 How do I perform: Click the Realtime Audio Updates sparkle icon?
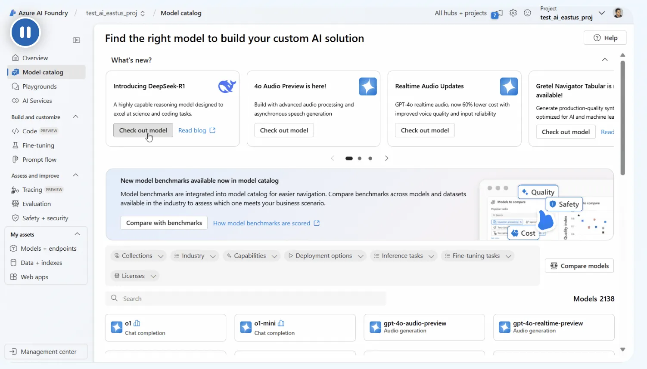pyautogui.click(x=509, y=86)
